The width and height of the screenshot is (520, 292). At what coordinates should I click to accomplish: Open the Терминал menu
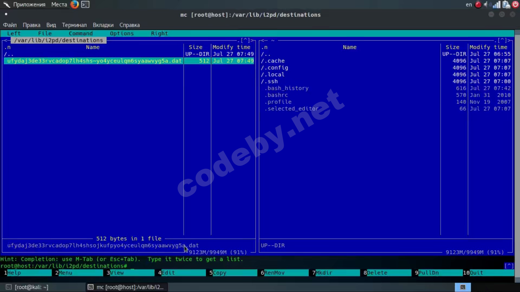[x=74, y=25]
